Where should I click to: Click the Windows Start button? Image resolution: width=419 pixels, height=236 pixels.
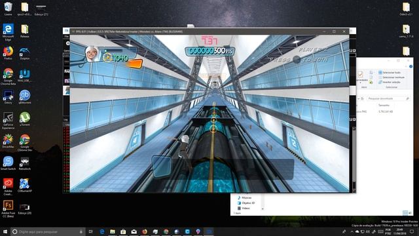click(x=5, y=231)
